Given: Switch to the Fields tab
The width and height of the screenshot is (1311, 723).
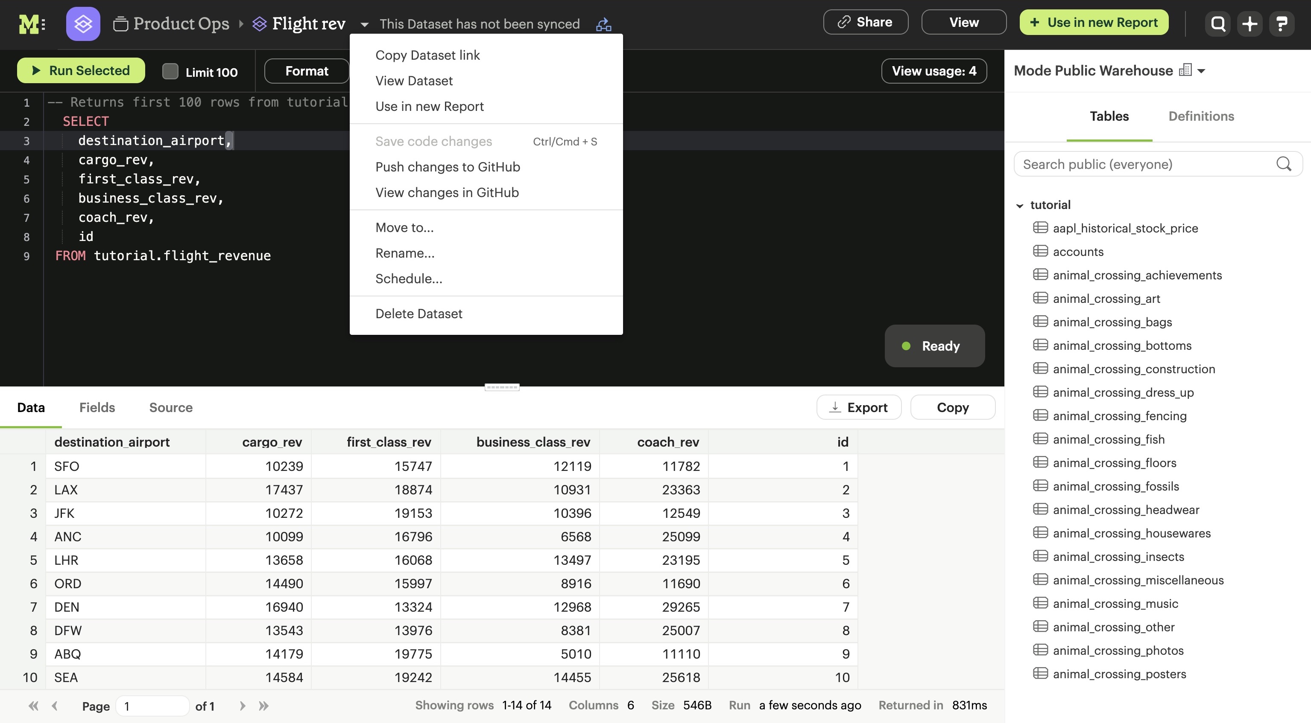Looking at the screenshot, I should [x=97, y=407].
